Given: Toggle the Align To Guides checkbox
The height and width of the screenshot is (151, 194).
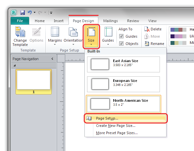Looking at the screenshot, I should pos(121,36).
